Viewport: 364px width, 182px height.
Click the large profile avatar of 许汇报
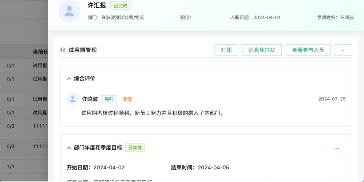(69, 11)
